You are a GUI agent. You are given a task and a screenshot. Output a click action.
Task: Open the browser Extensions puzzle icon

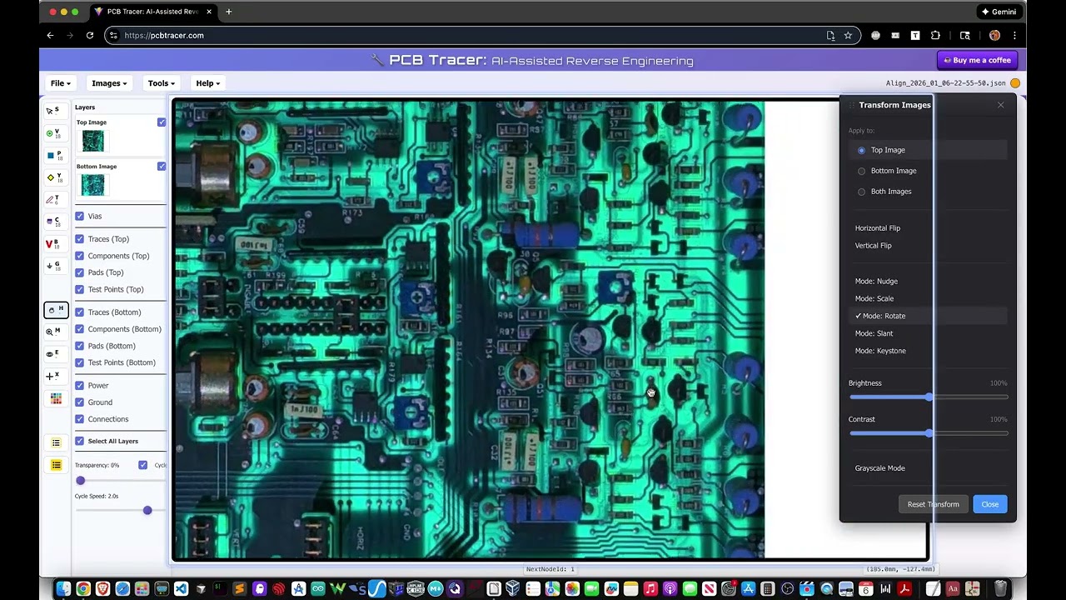(935, 35)
